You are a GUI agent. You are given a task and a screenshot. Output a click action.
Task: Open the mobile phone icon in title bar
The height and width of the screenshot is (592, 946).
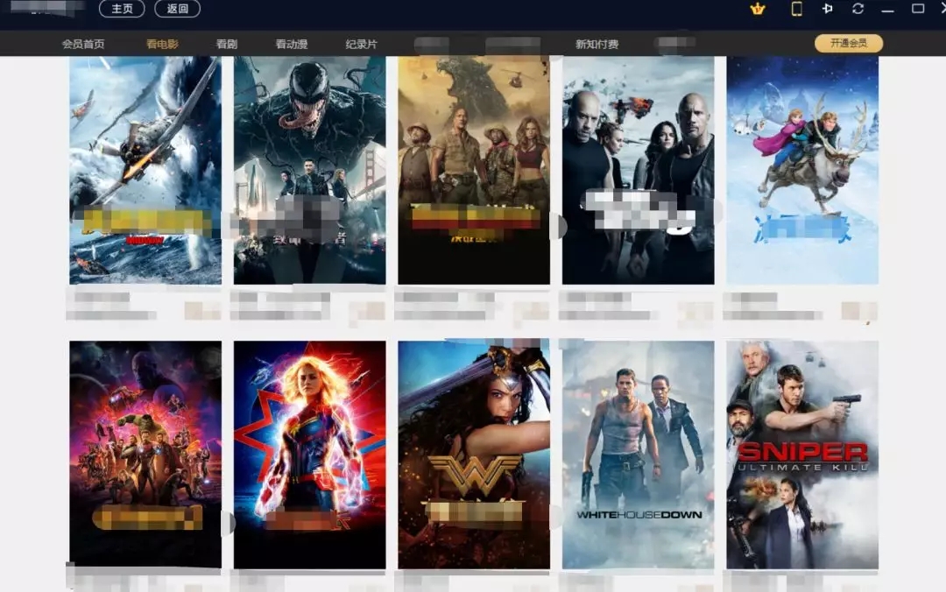click(796, 9)
